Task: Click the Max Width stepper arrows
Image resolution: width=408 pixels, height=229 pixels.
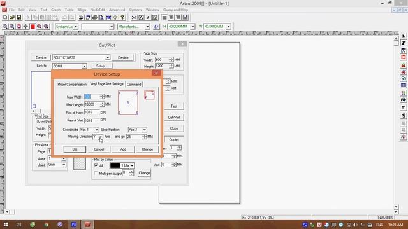Action: click(x=102, y=97)
